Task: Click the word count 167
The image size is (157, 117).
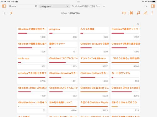Action: [75, 52]
